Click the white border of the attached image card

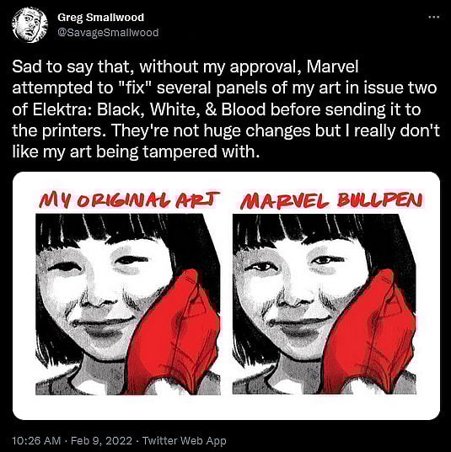tap(226, 407)
